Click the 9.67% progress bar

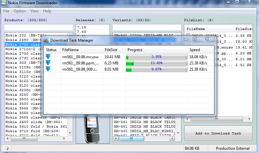(157, 69)
